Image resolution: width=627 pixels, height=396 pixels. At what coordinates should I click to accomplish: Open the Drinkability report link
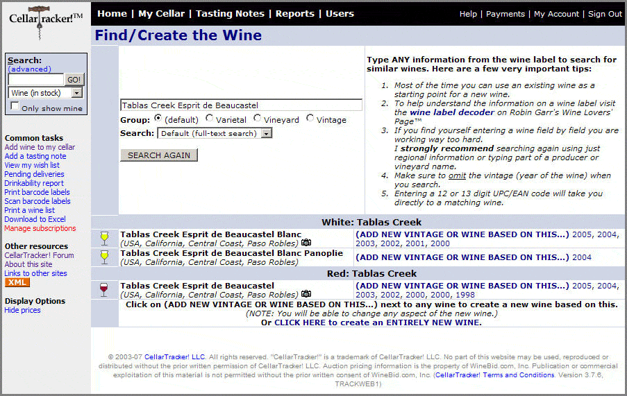coord(34,183)
